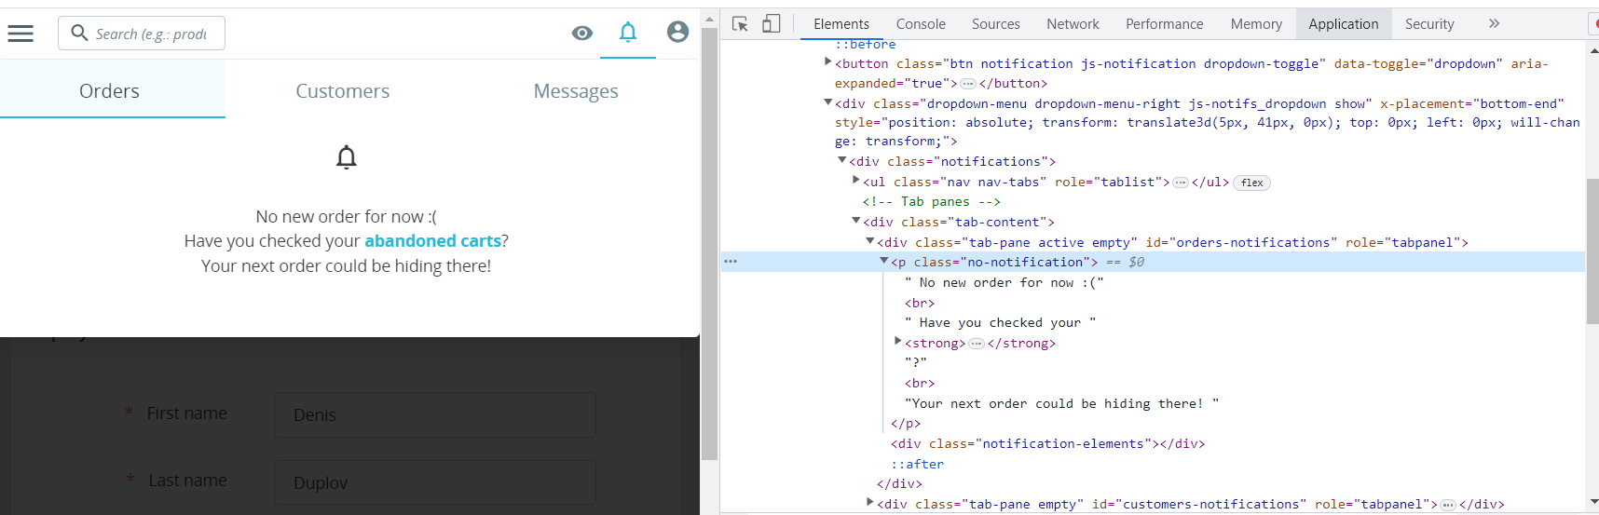
Task: Activate DevTools inspect element picker
Action: coord(741,24)
